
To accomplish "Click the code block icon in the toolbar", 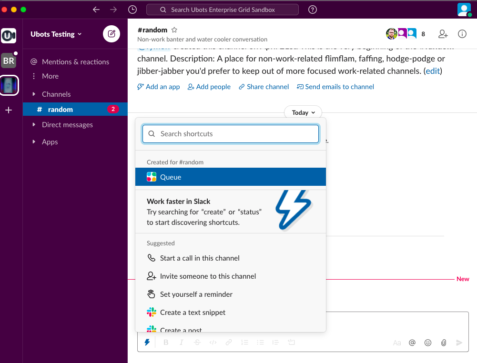I will click(x=292, y=342).
